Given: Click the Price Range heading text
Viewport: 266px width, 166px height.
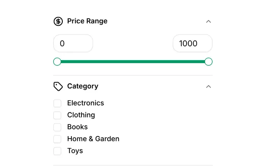Looking at the screenshot, I should click(87, 21).
